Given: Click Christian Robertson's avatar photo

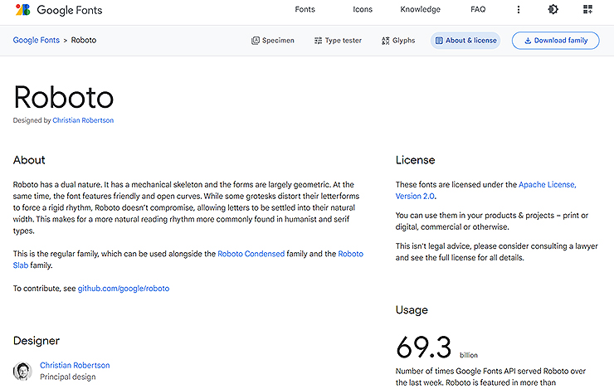Looking at the screenshot, I should (x=22, y=371).
